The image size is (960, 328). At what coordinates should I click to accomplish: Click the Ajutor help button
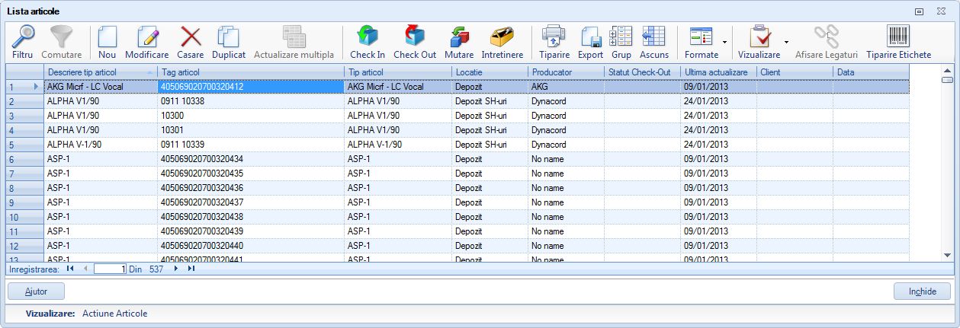[36, 291]
